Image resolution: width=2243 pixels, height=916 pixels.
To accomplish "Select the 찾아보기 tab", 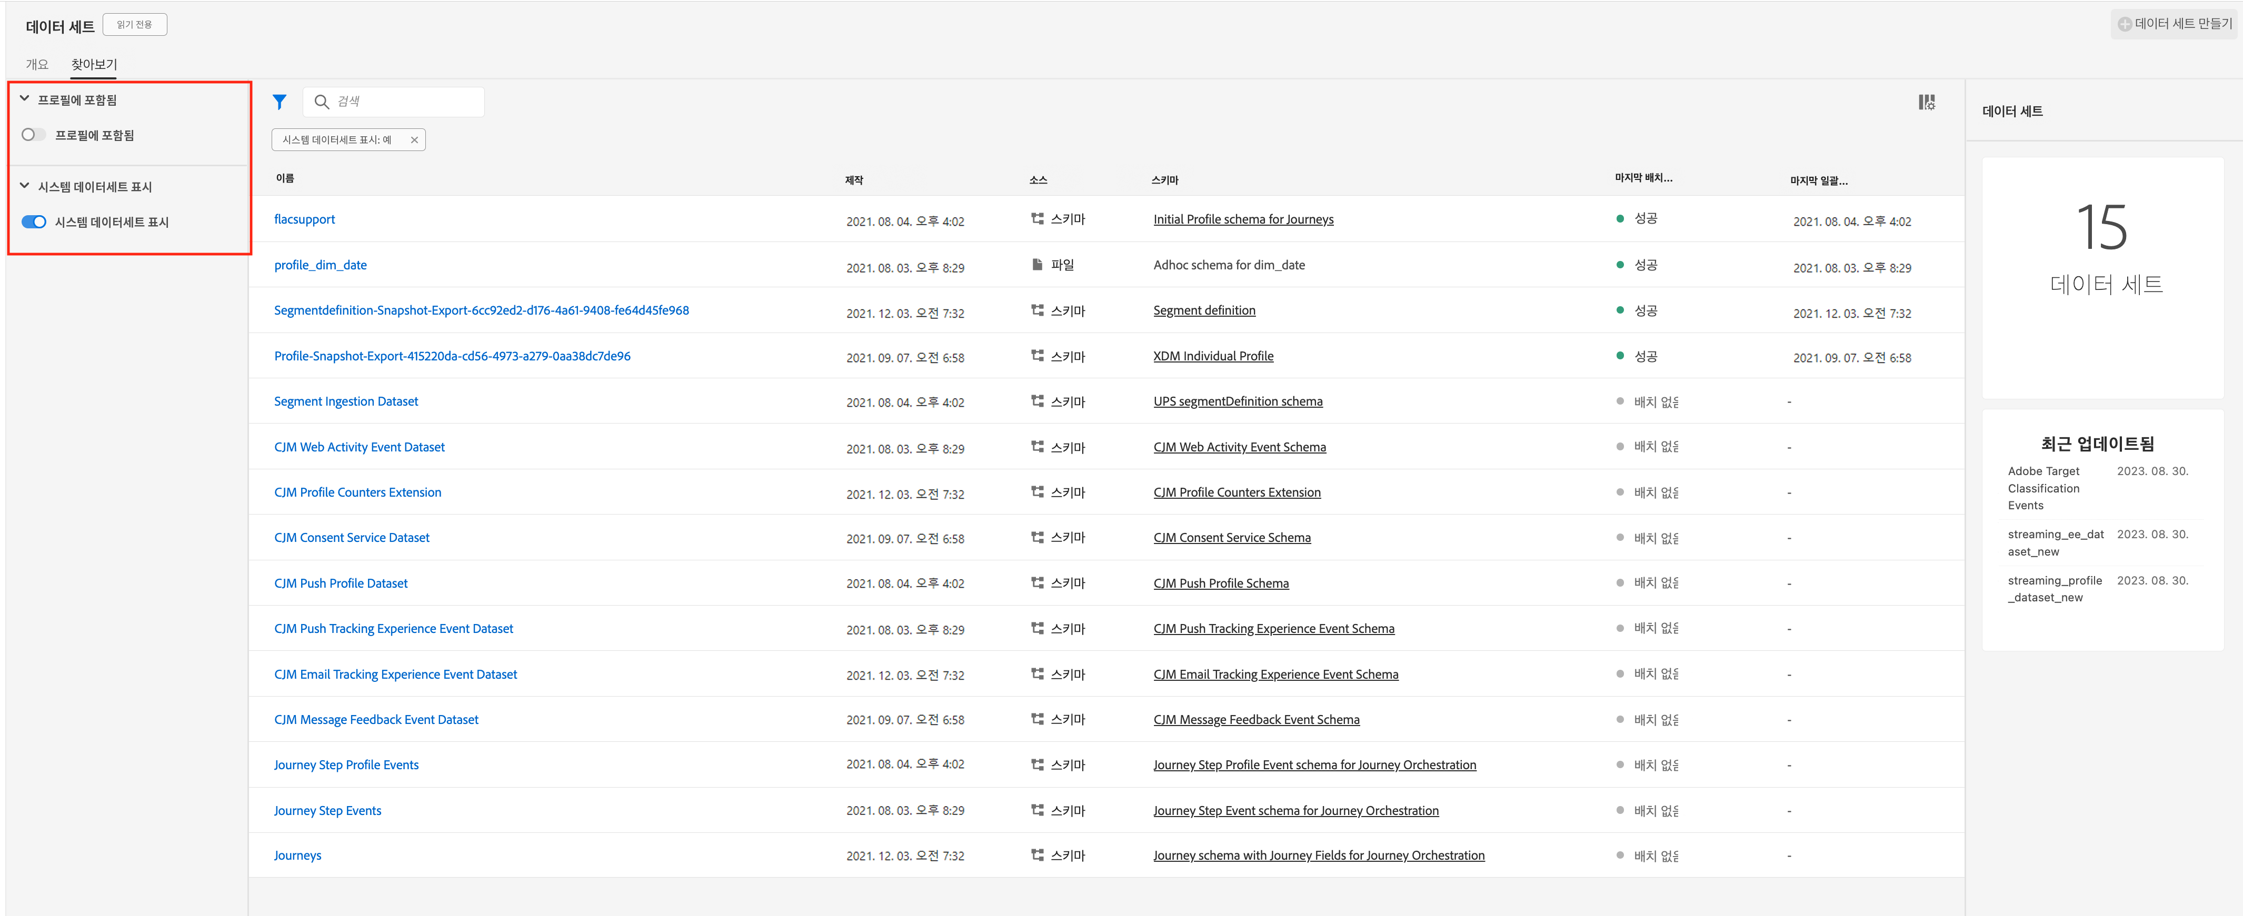I will point(93,64).
